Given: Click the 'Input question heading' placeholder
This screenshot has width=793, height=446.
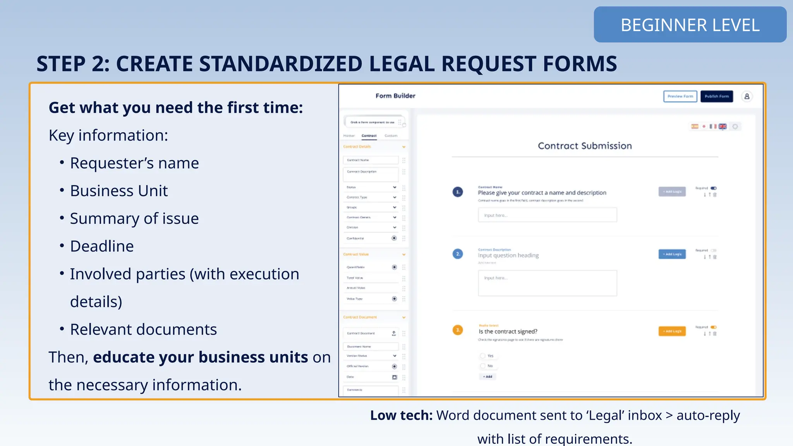Looking at the screenshot, I should tap(508, 256).
